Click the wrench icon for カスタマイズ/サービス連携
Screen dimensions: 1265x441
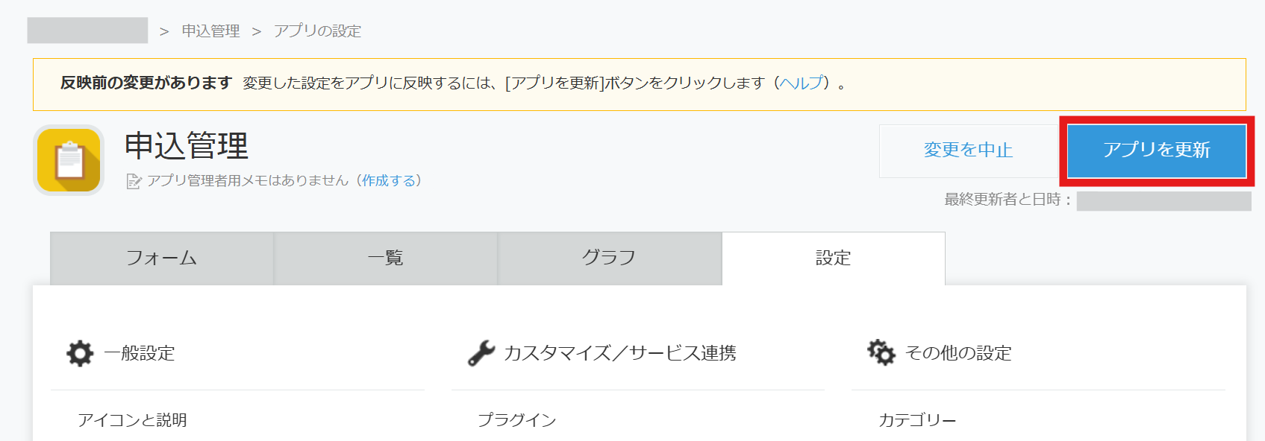(481, 353)
